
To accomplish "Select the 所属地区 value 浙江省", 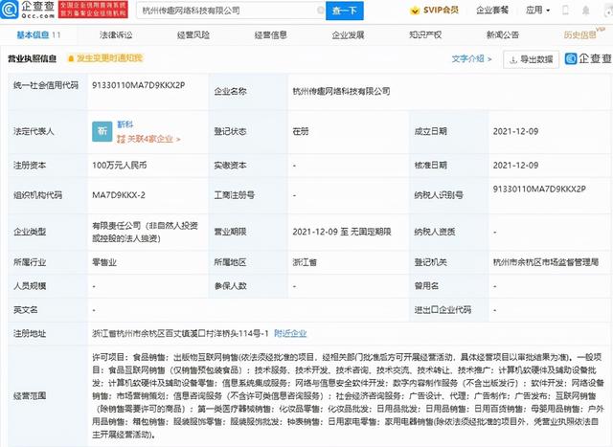I will 305,262.
